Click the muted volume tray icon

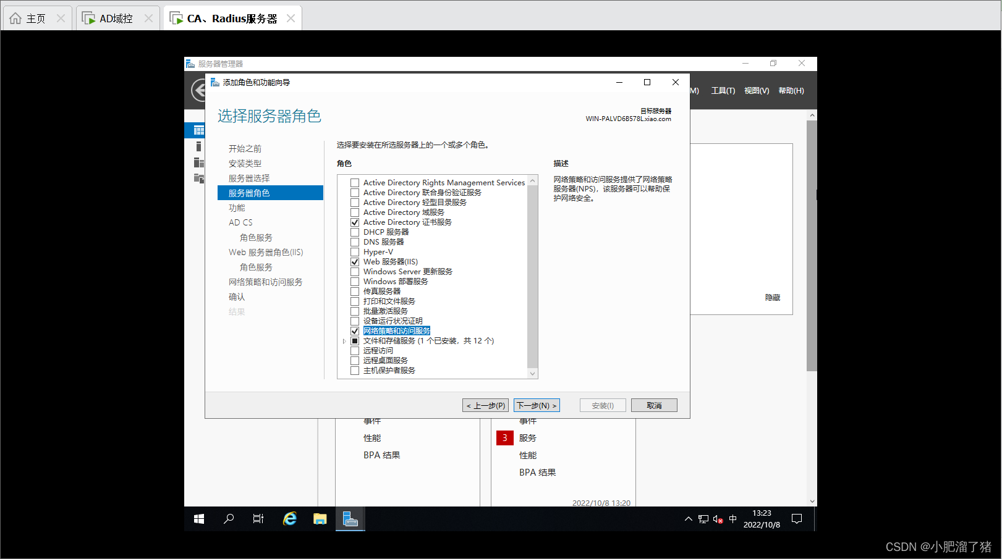718,519
